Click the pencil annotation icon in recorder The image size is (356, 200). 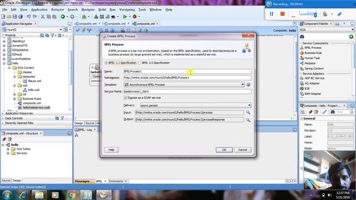(x=339, y=14)
